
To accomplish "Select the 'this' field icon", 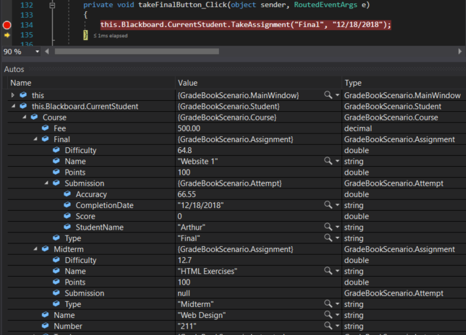I will (x=23, y=95).
